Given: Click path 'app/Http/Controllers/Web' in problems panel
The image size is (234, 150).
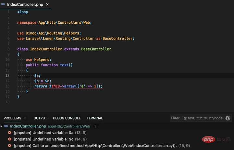Looking at the screenshot, I should [x=69, y=126].
